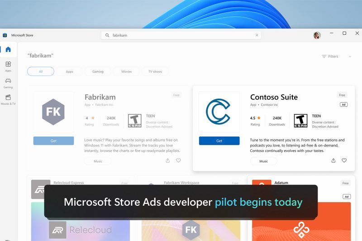Image resolution: width=362 pixels, height=241 pixels.
Task: Click the Ad badge on Contoso Suite
Action: tap(344, 105)
